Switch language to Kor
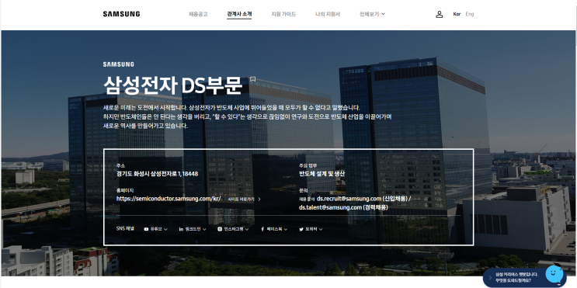 (457, 14)
